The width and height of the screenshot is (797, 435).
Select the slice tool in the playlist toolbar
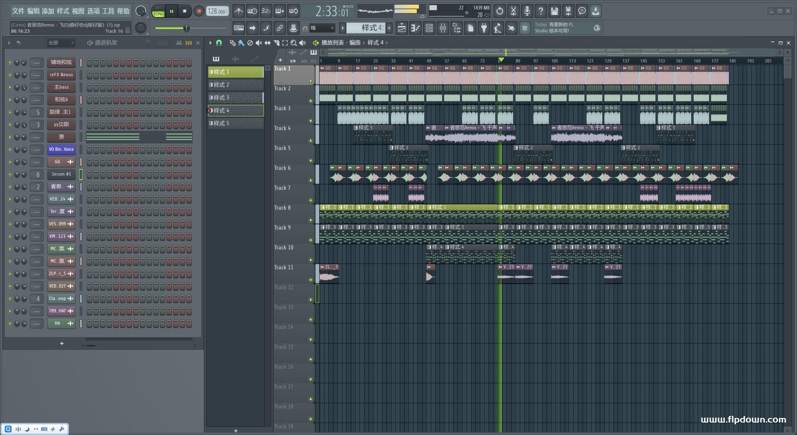coord(276,43)
